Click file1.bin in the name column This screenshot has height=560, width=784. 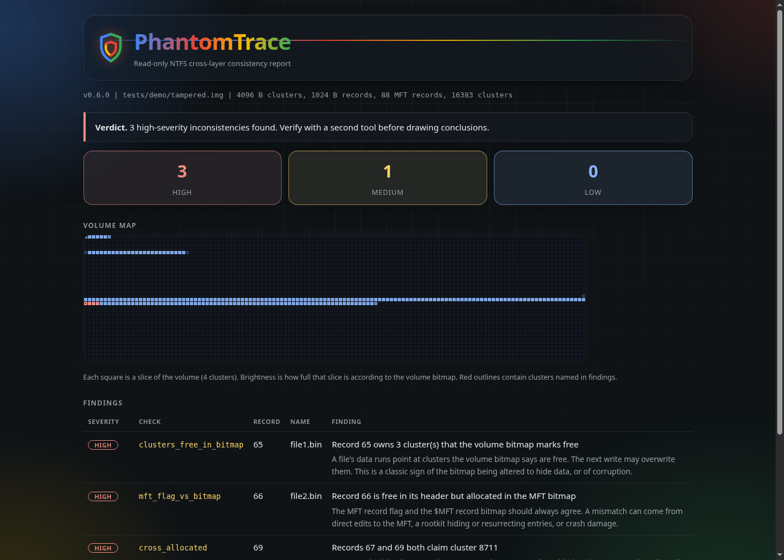point(306,445)
